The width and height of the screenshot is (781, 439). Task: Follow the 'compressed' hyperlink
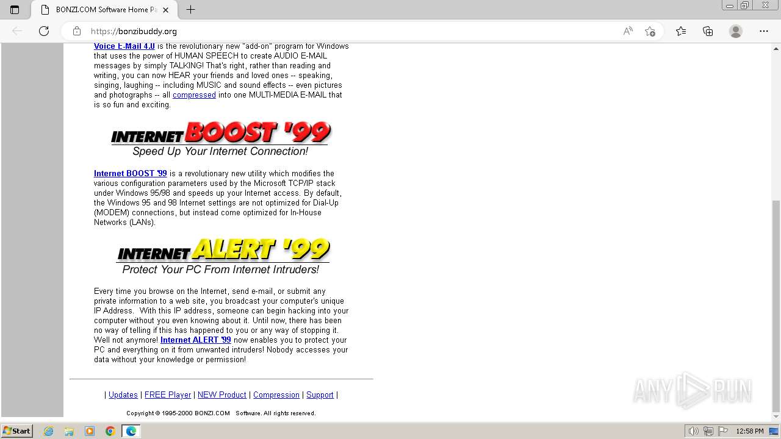[x=194, y=95]
